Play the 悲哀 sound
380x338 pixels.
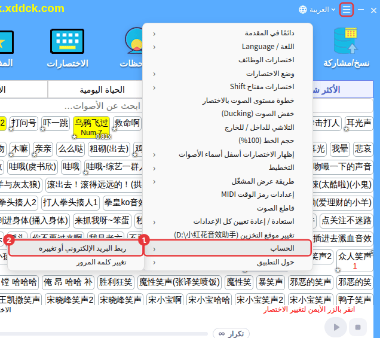tap(363, 149)
